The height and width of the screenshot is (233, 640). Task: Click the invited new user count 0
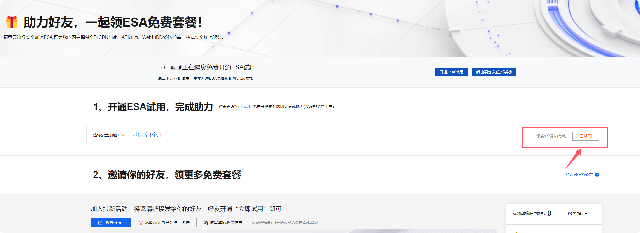coord(549,213)
